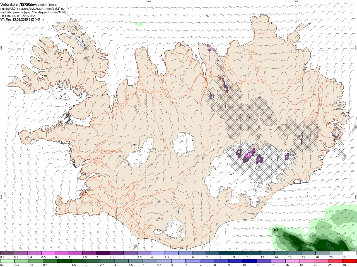This screenshot has width=357, height=267.
Task: Click the upper legend swatch between 0.2 and 0.3
Action: pos(7,253)
